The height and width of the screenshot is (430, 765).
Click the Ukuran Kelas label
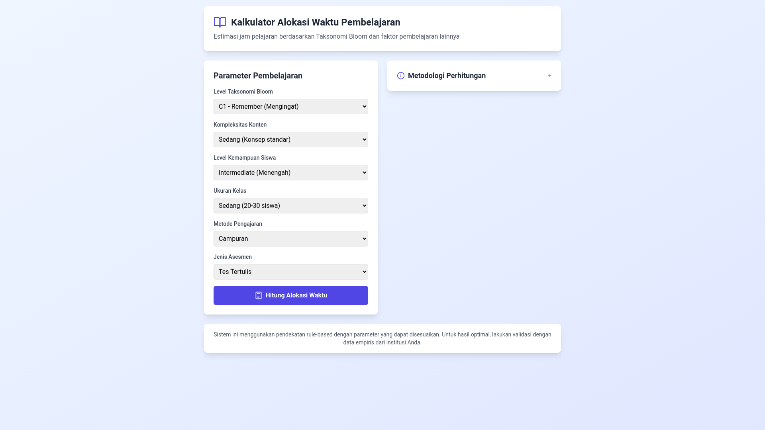coord(230,191)
